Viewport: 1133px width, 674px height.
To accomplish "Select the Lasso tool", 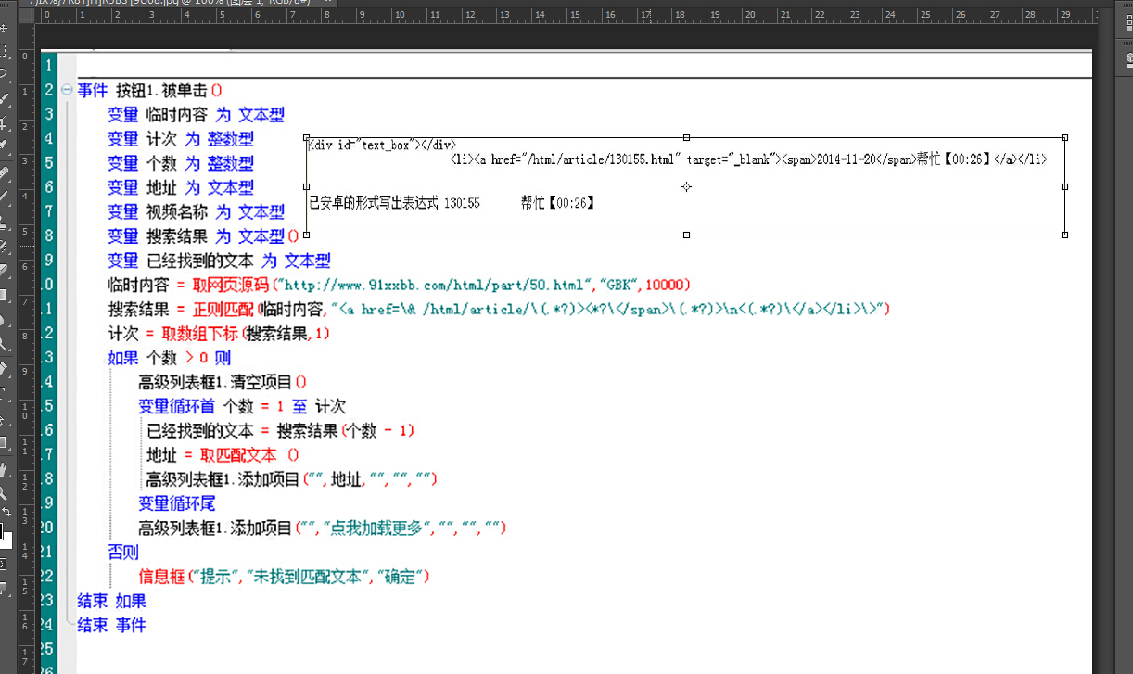I will 4,73.
